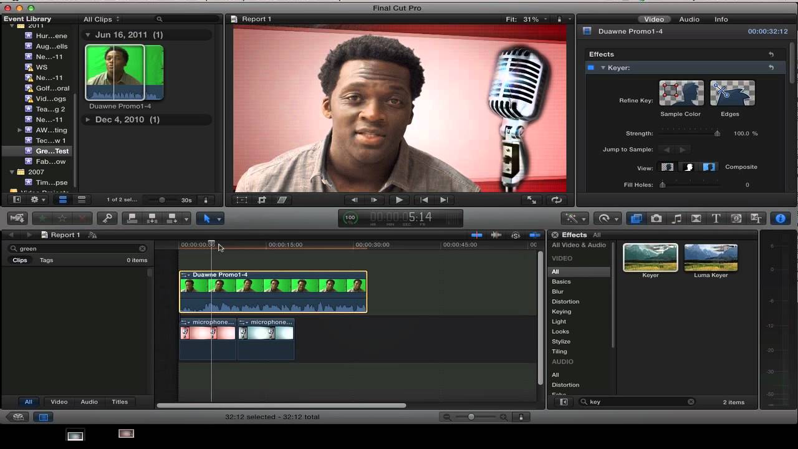Open the Music and Sound browser
Image resolution: width=798 pixels, height=449 pixels.
(x=676, y=218)
